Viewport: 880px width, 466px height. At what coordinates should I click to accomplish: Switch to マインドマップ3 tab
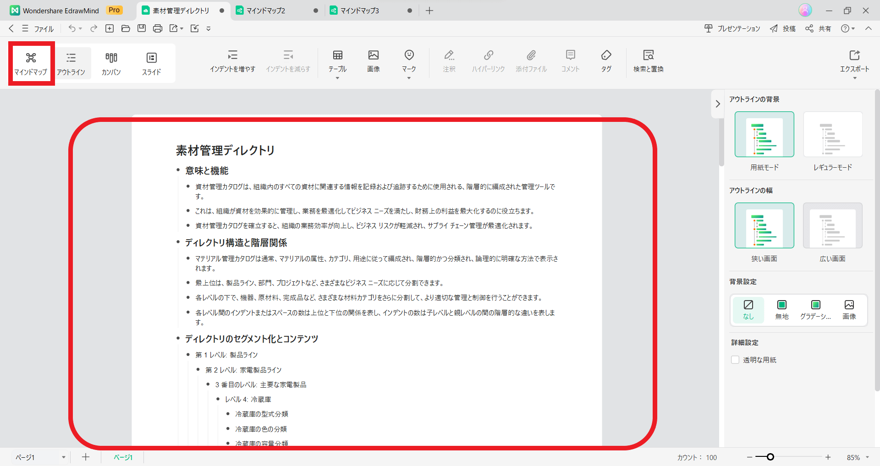tap(371, 11)
